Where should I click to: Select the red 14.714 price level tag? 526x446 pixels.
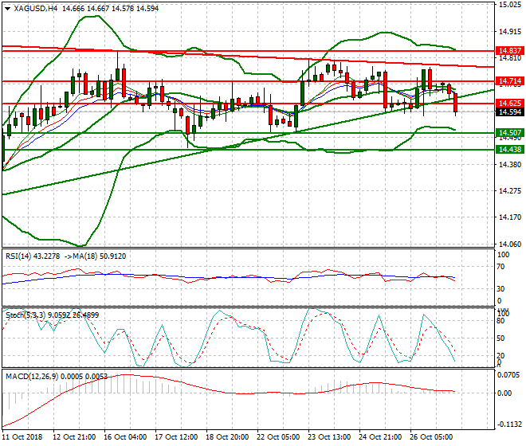(508, 81)
